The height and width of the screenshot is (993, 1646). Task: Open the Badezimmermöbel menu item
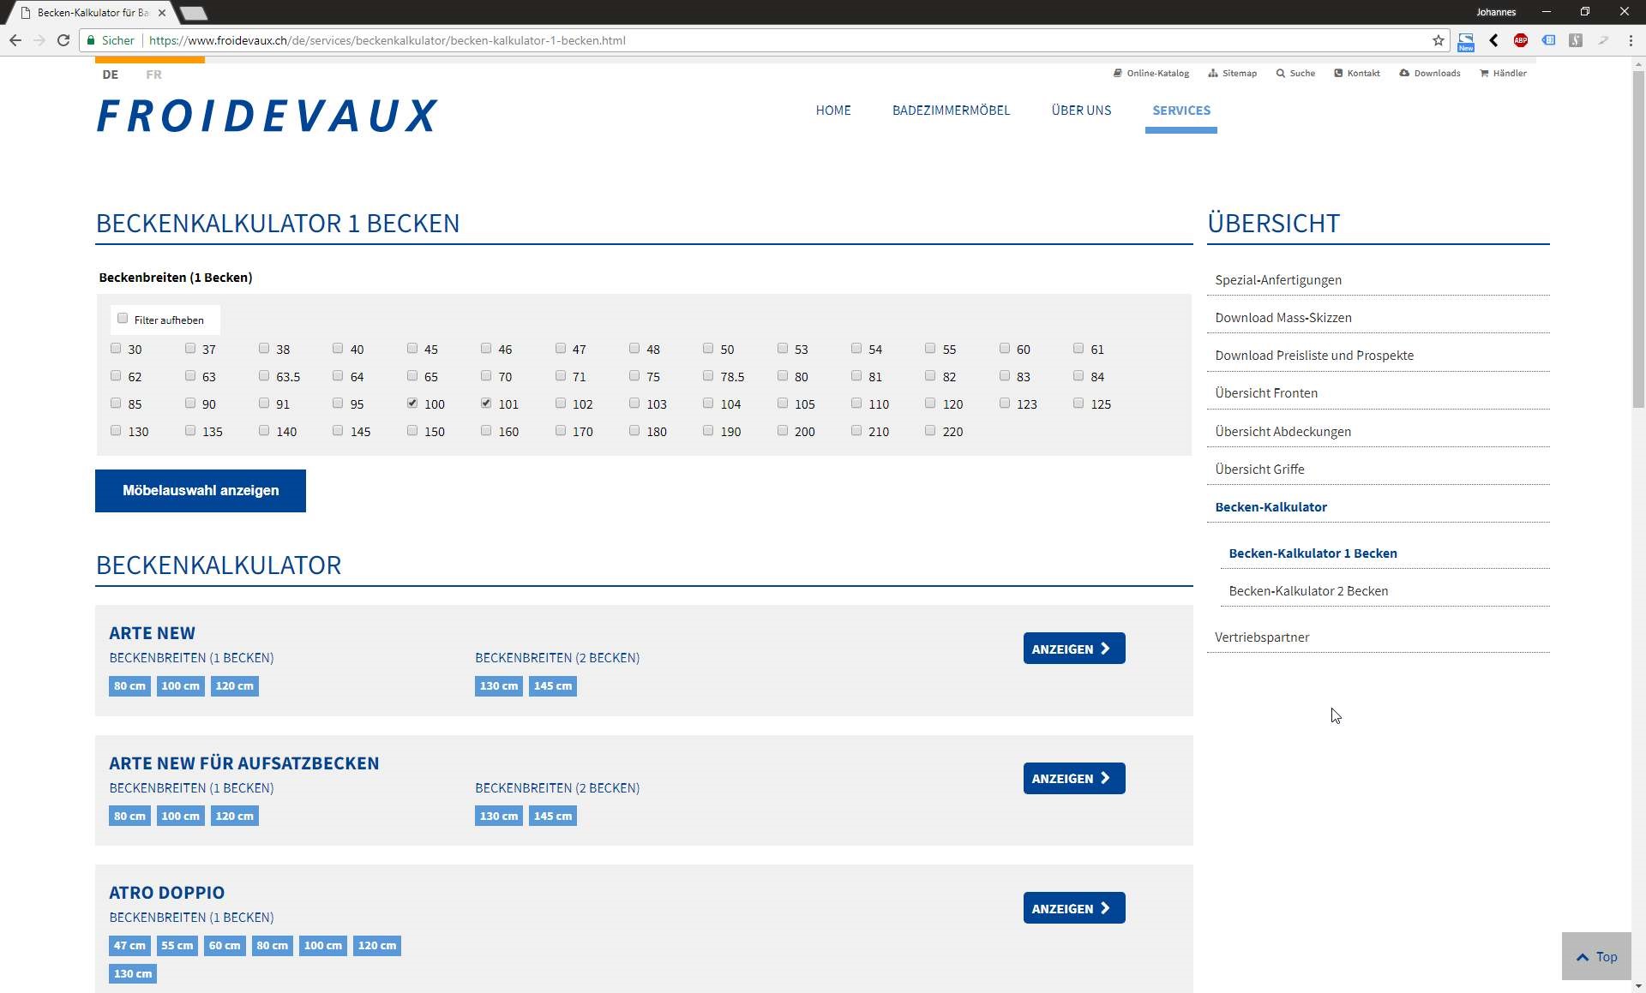pos(951,111)
